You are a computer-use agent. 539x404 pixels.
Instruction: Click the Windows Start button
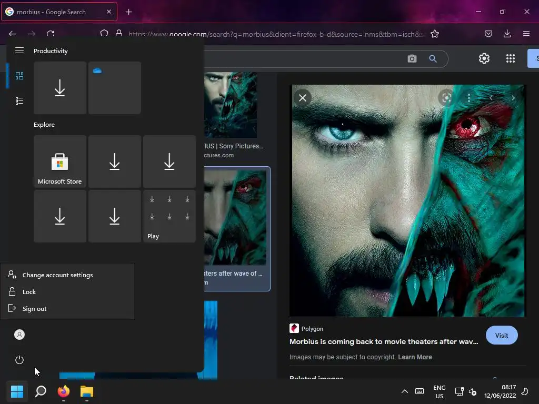pos(17,391)
